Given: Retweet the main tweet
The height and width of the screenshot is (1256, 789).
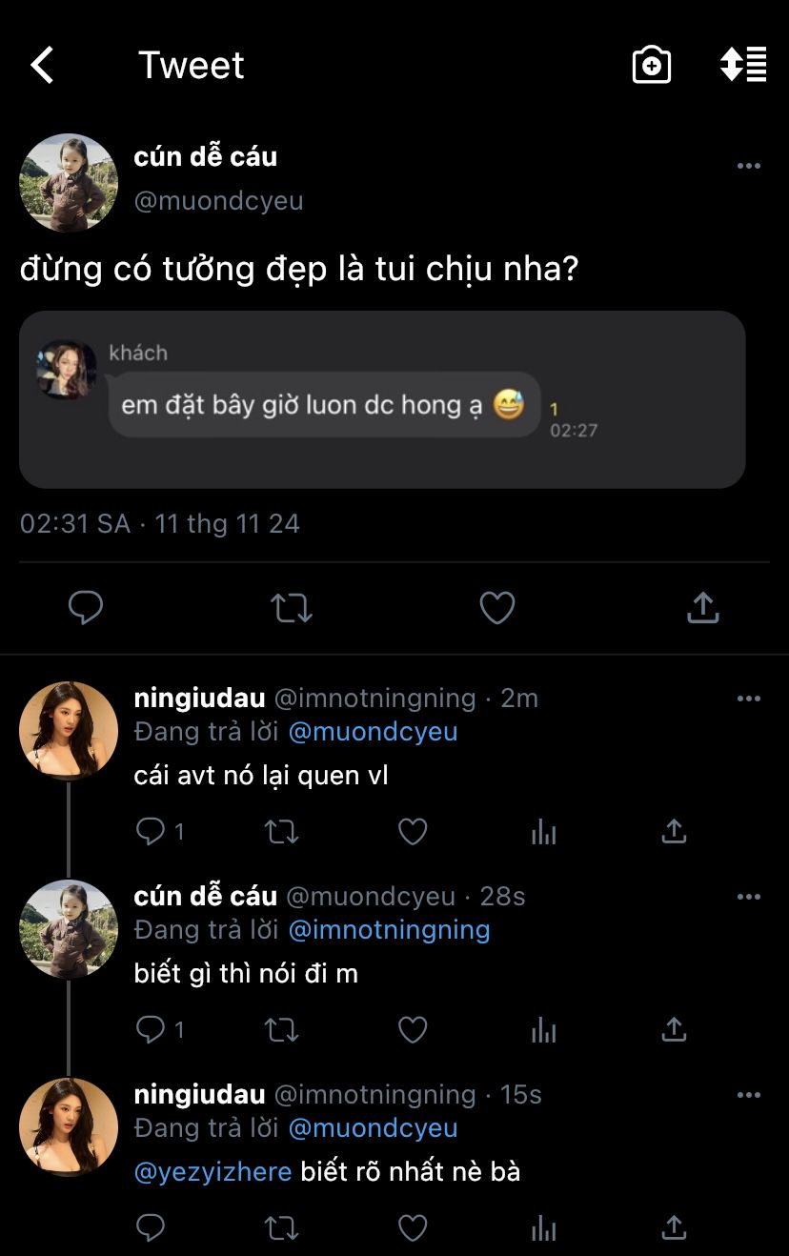Looking at the screenshot, I should click(x=292, y=607).
